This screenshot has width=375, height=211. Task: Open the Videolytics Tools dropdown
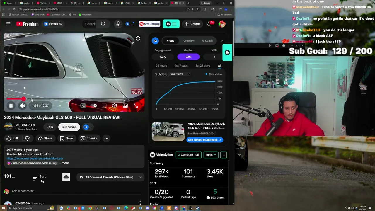point(211,155)
